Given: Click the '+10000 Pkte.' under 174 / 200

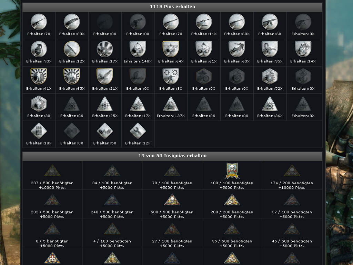Looking at the screenshot, I should click(292, 188).
